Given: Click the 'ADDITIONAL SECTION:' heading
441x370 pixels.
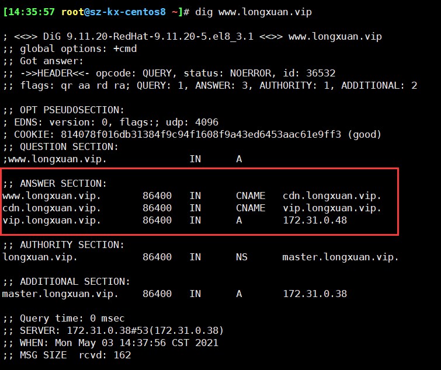Looking at the screenshot, I should click(x=75, y=282).
